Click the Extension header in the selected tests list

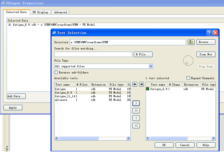point(192,85)
